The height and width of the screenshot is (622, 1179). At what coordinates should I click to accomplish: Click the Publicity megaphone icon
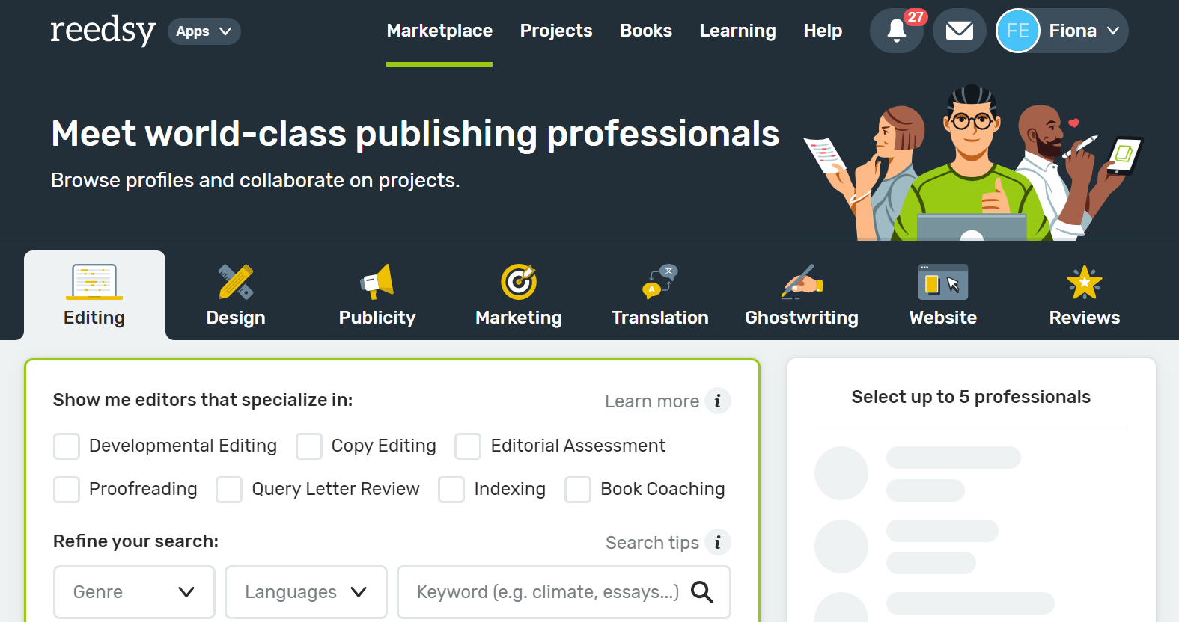coord(377,282)
